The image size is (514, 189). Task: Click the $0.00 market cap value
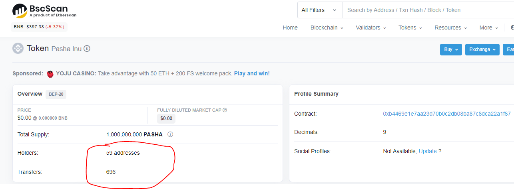tap(166, 118)
